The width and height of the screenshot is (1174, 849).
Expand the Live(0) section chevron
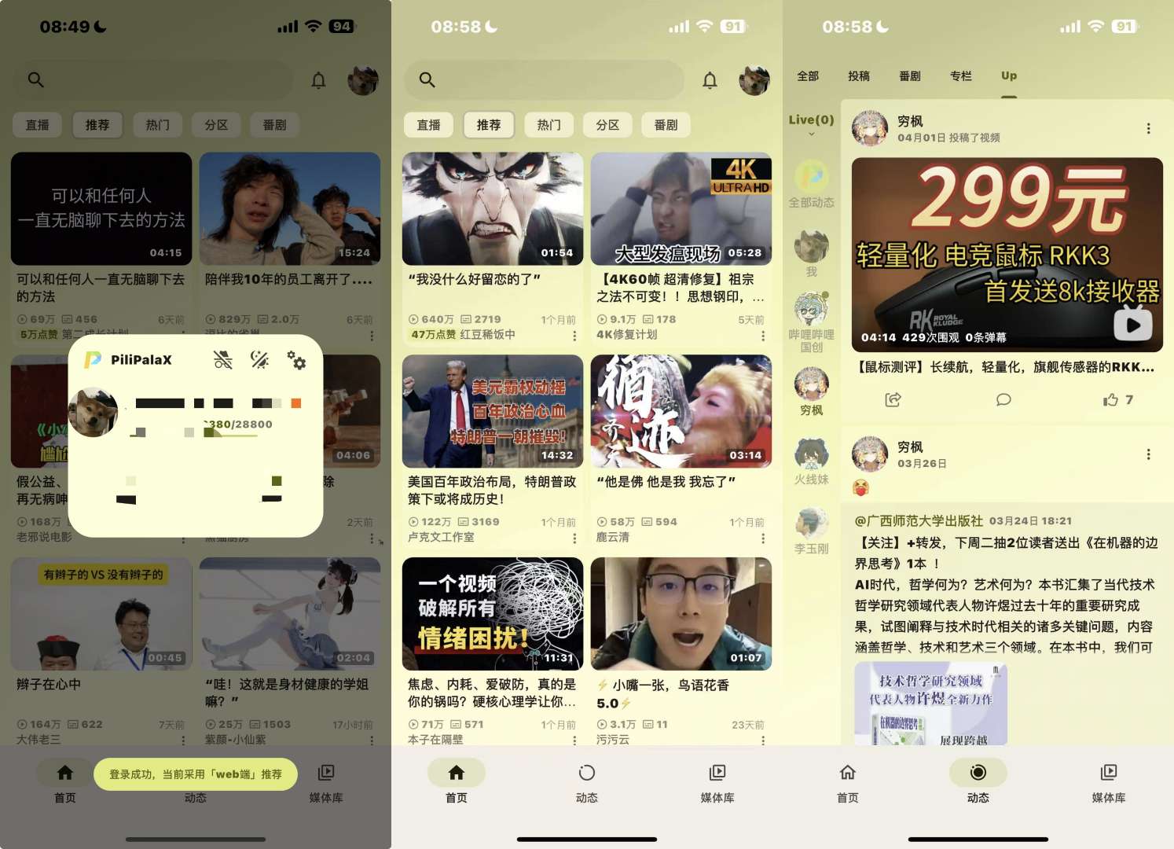coord(812,134)
